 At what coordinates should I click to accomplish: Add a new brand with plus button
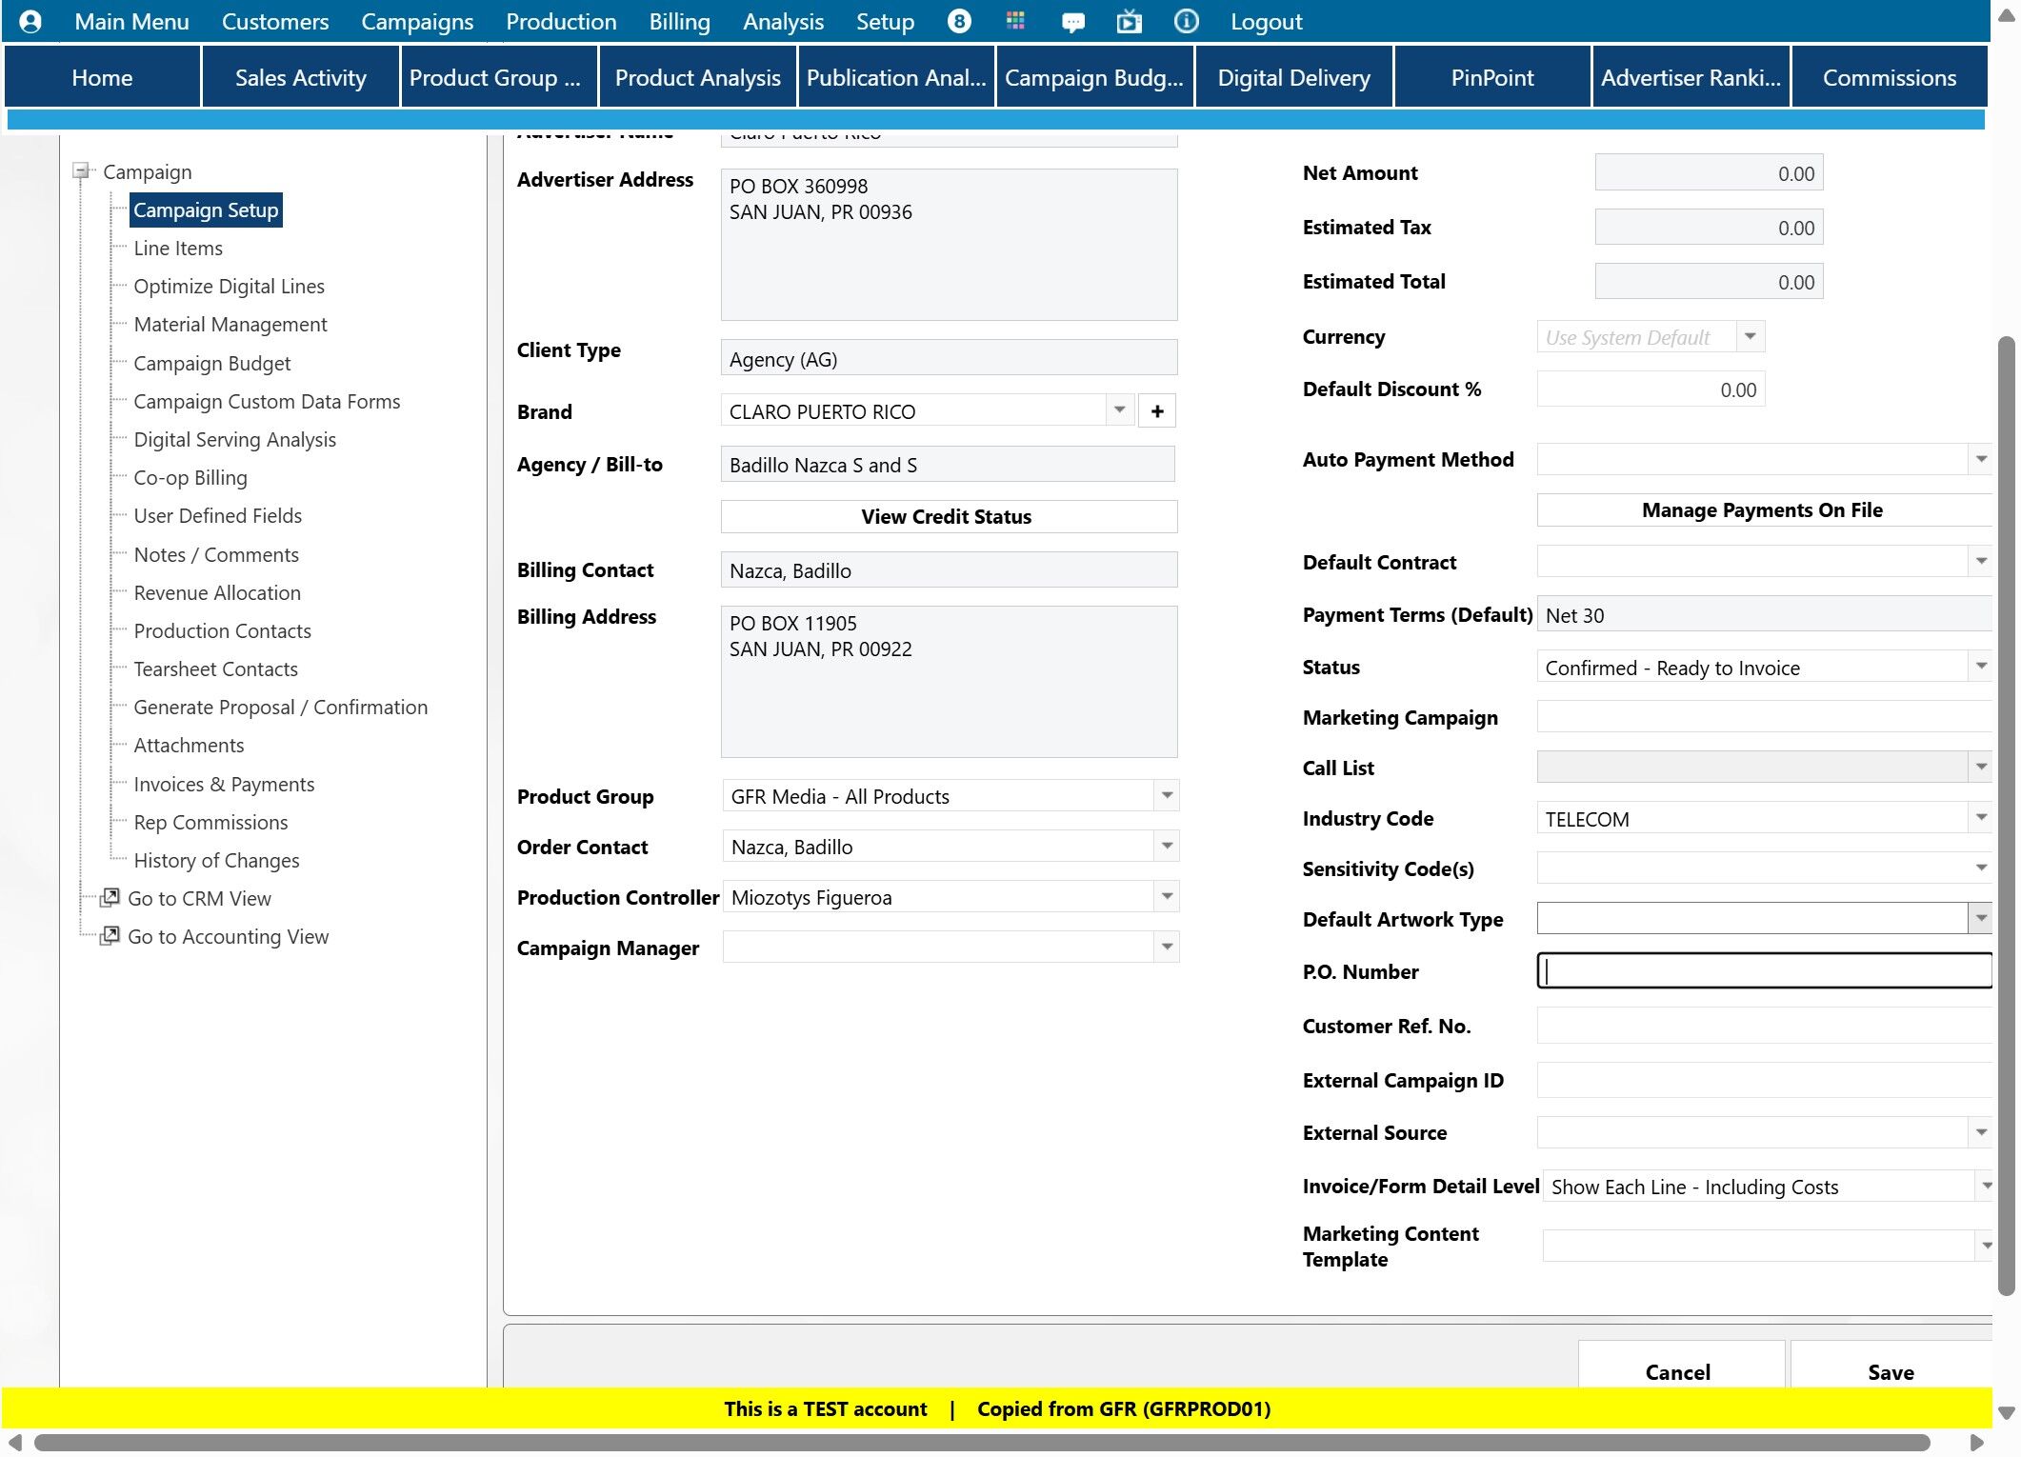tap(1156, 411)
